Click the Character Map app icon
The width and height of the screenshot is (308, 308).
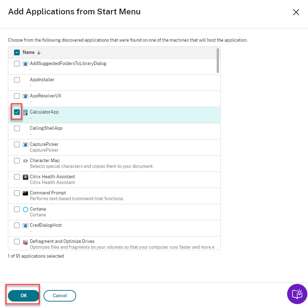[x=26, y=161]
